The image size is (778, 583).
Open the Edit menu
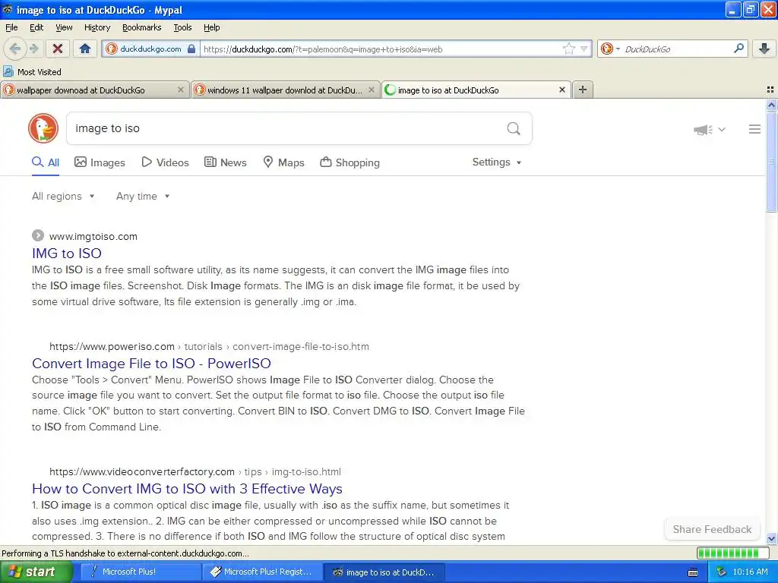[36, 27]
